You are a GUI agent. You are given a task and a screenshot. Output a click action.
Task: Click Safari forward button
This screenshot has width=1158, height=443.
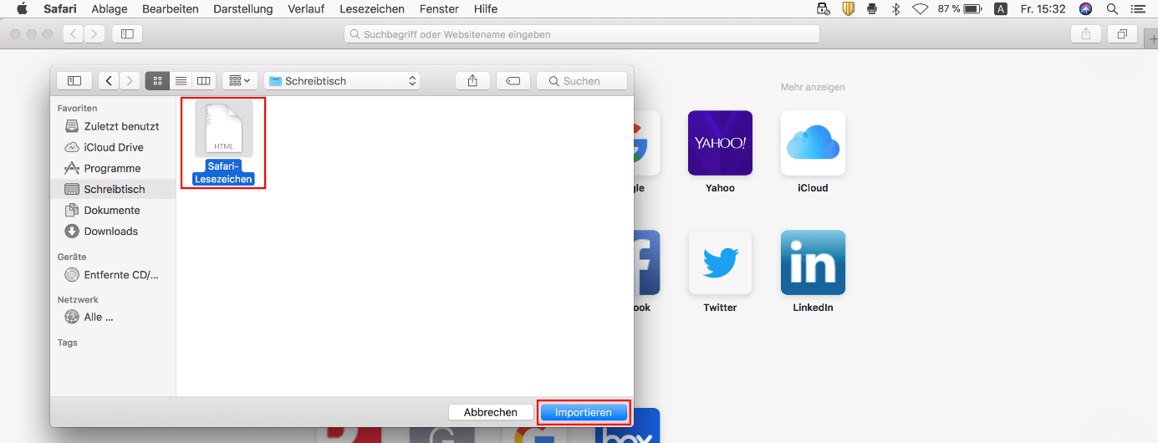94,34
